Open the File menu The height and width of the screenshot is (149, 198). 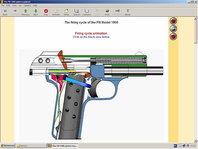click(x=3, y=5)
